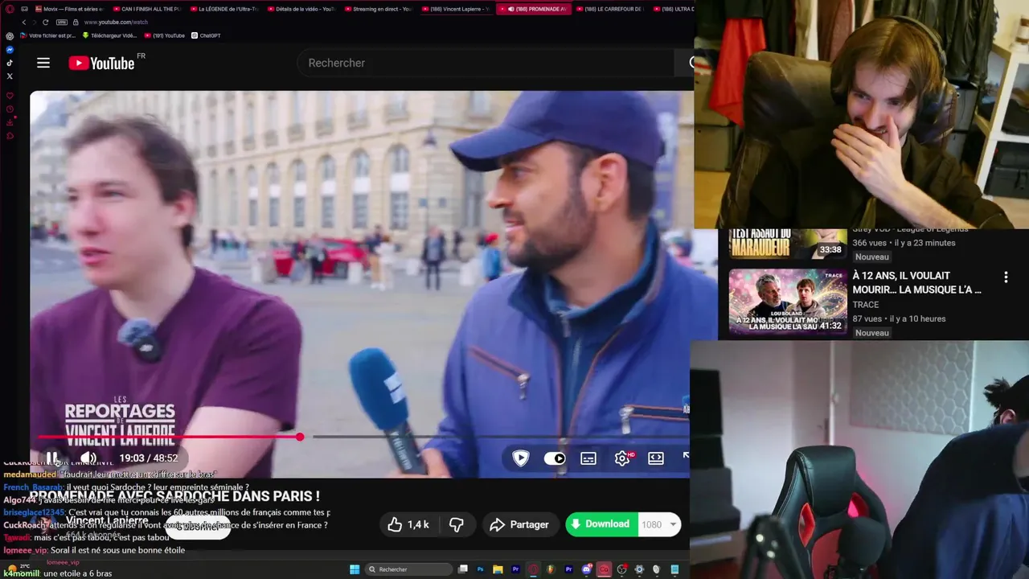The height and width of the screenshot is (579, 1029).
Task: Open the (191) YouTube bookmark
Action: coord(164,35)
